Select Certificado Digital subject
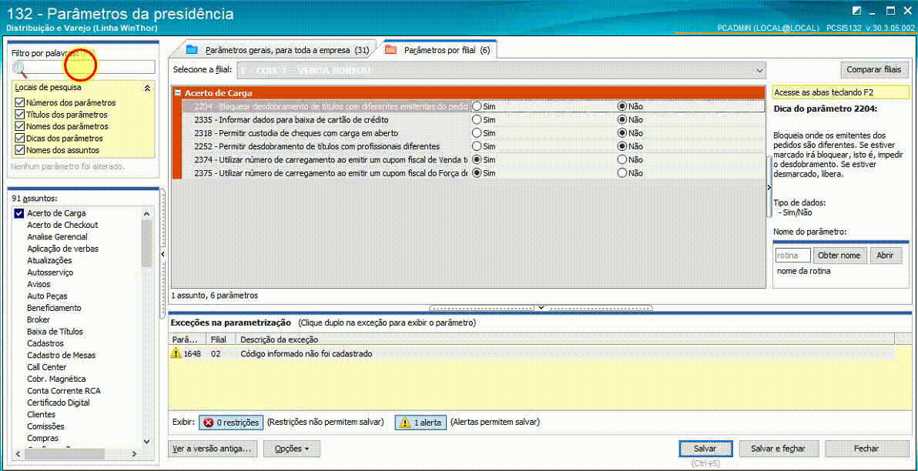 click(58, 403)
